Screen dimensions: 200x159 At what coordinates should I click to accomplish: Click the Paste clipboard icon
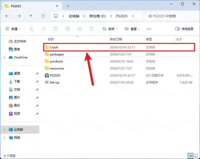56,29
